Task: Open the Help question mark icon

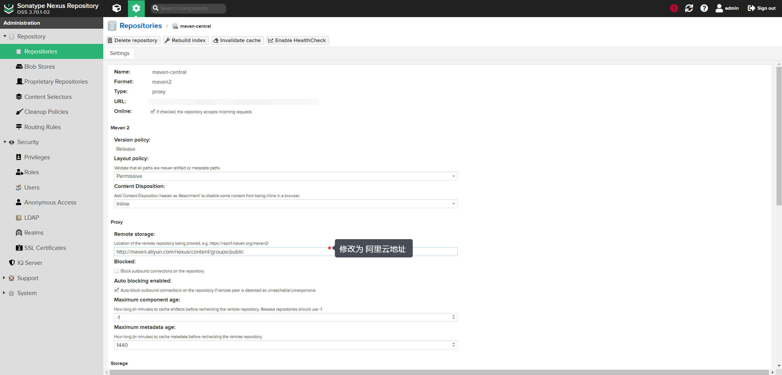Action: [704, 8]
